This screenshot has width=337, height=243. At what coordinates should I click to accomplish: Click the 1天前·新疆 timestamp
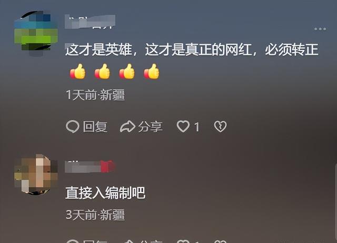coord(95,95)
